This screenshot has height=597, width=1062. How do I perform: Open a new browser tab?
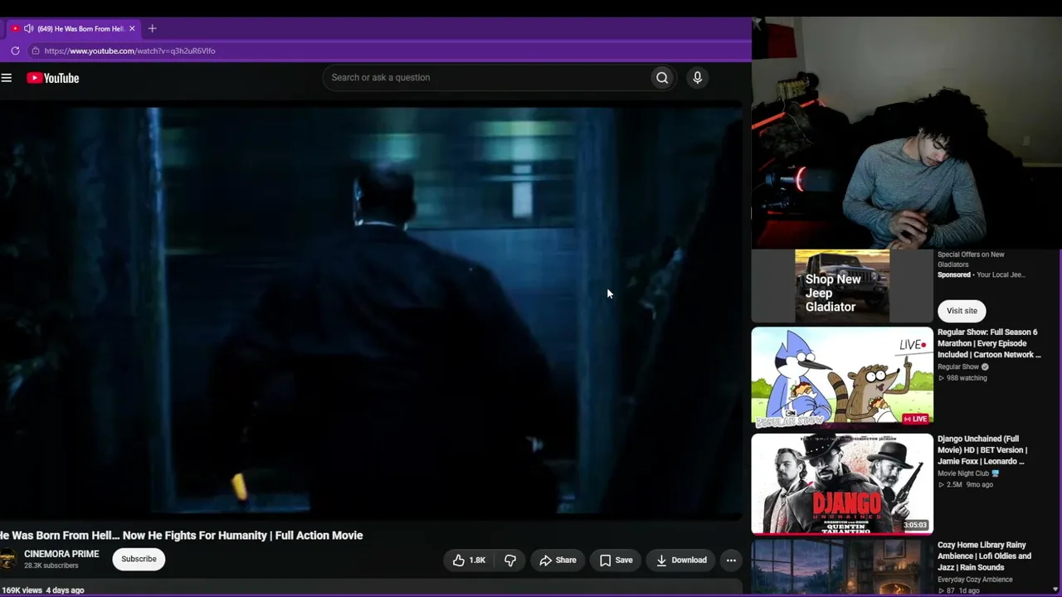152,28
